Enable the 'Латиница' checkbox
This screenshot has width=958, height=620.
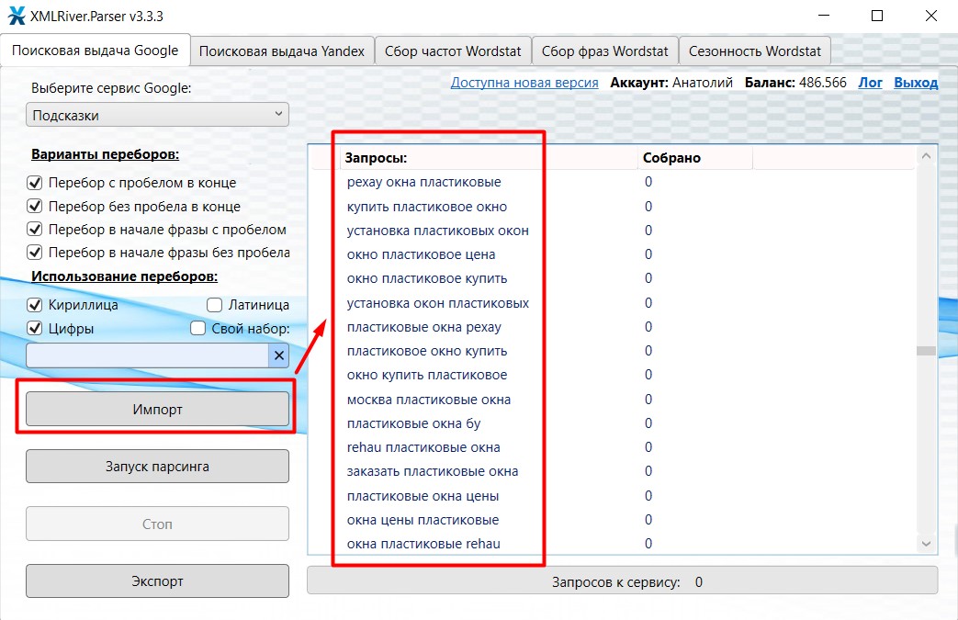tap(214, 305)
